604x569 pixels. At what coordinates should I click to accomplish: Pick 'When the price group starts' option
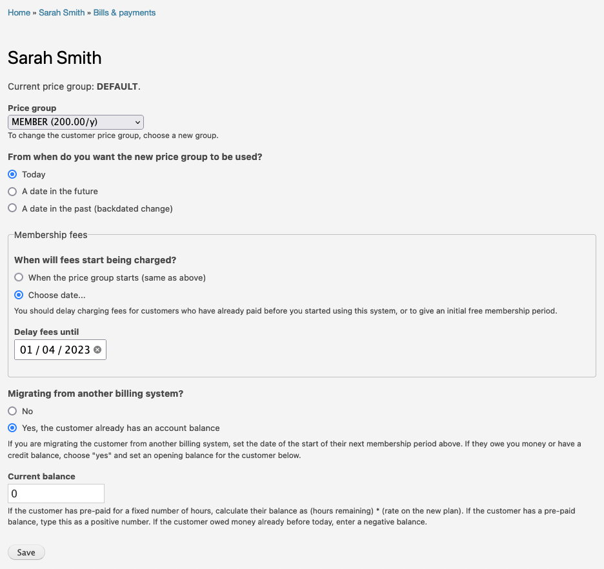tap(19, 277)
